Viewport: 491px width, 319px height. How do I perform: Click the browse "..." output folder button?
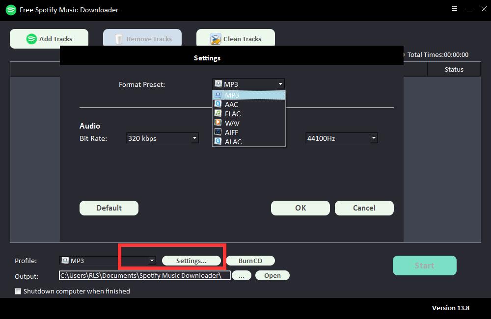241,275
